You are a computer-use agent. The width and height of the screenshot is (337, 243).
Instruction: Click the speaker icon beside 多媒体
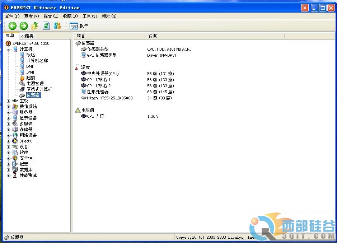[x=15, y=124]
